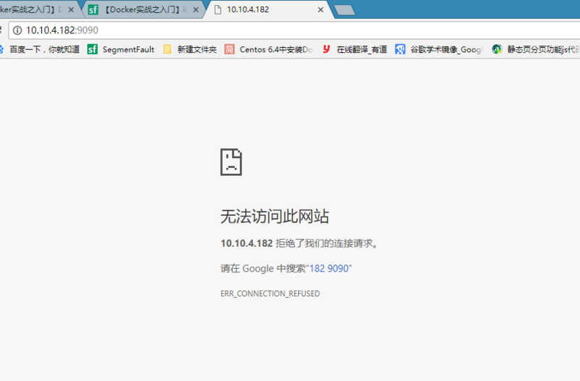
Task: Click the 谷歌学术镜像 bookmark icon
Action: coord(400,49)
